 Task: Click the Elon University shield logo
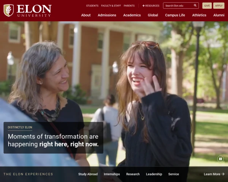tap(9, 10)
